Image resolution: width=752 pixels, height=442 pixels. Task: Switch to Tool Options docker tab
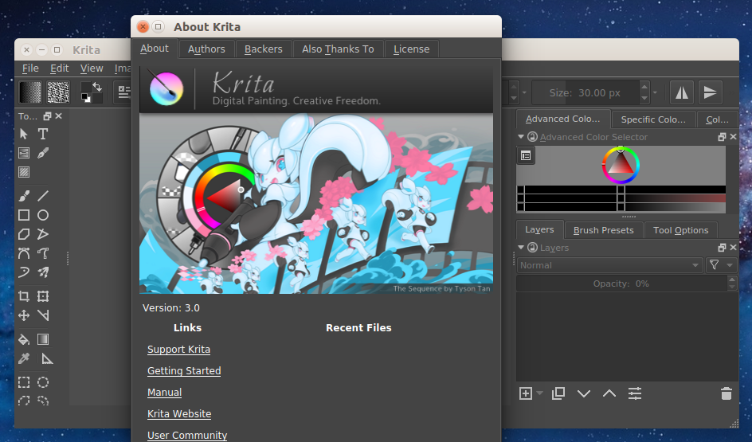680,230
